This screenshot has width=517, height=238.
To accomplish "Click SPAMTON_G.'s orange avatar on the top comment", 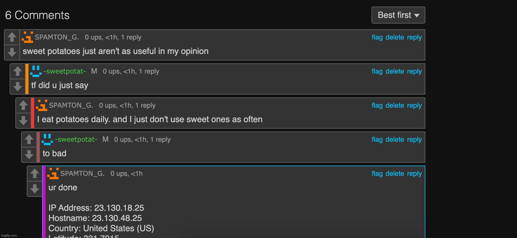I will tap(28, 37).
